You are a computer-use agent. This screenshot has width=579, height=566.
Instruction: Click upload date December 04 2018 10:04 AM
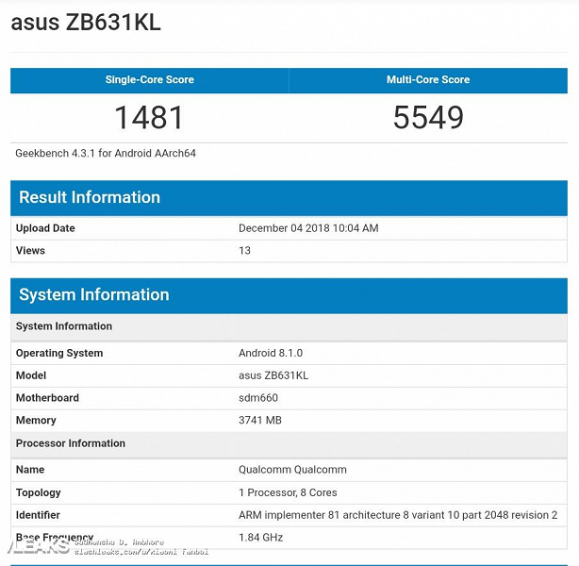pyautogui.click(x=308, y=228)
